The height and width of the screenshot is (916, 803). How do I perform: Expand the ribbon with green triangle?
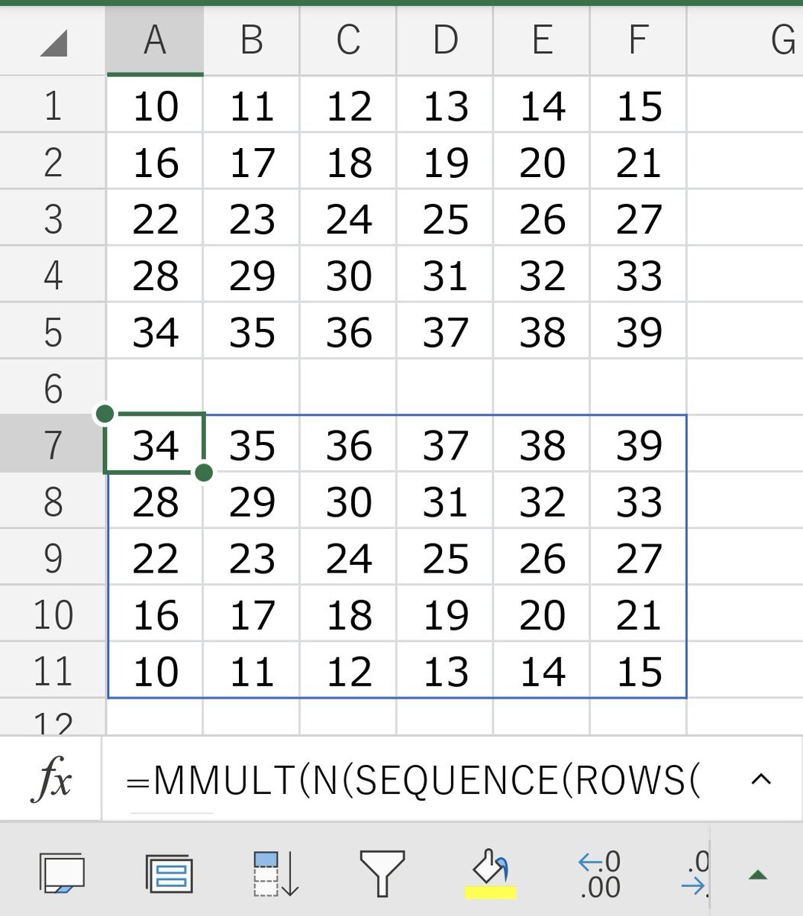(x=756, y=876)
